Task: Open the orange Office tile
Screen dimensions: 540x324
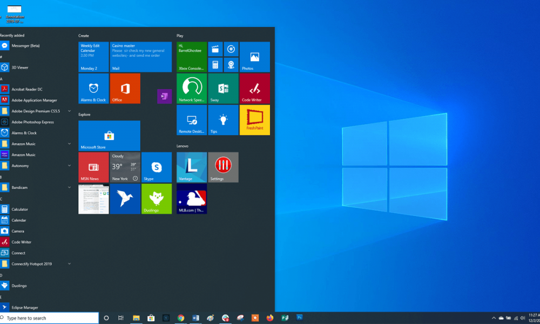Action: point(125,89)
